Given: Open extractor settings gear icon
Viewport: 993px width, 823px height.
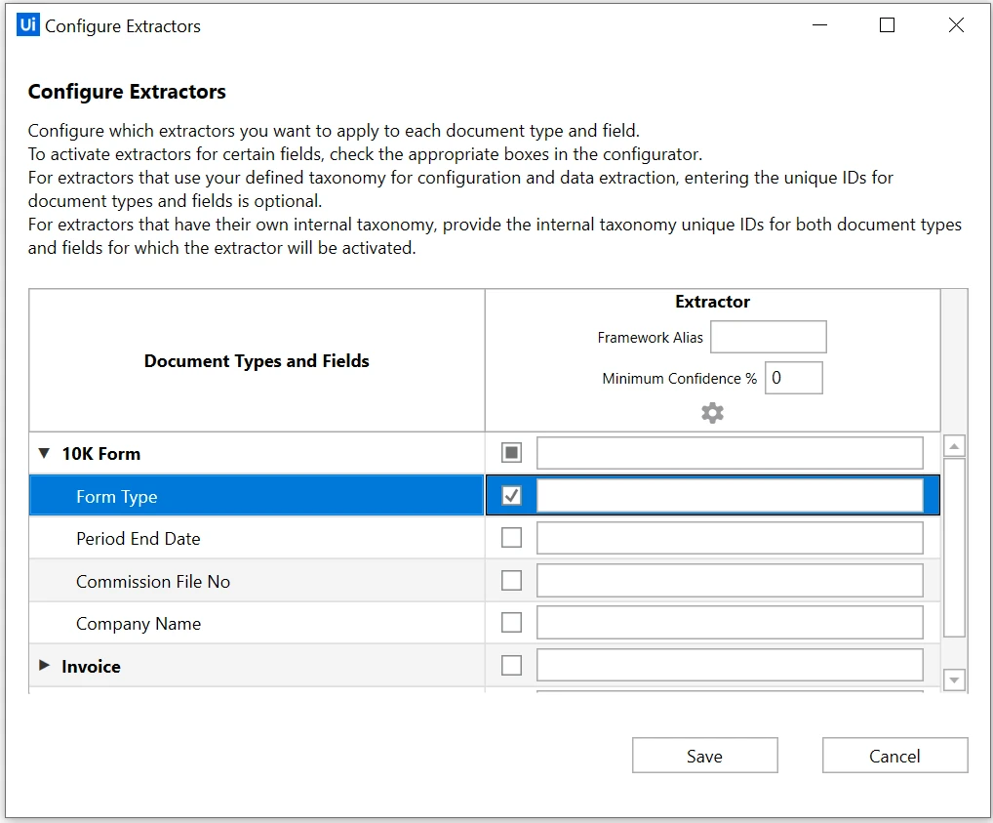Looking at the screenshot, I should 712,413.
